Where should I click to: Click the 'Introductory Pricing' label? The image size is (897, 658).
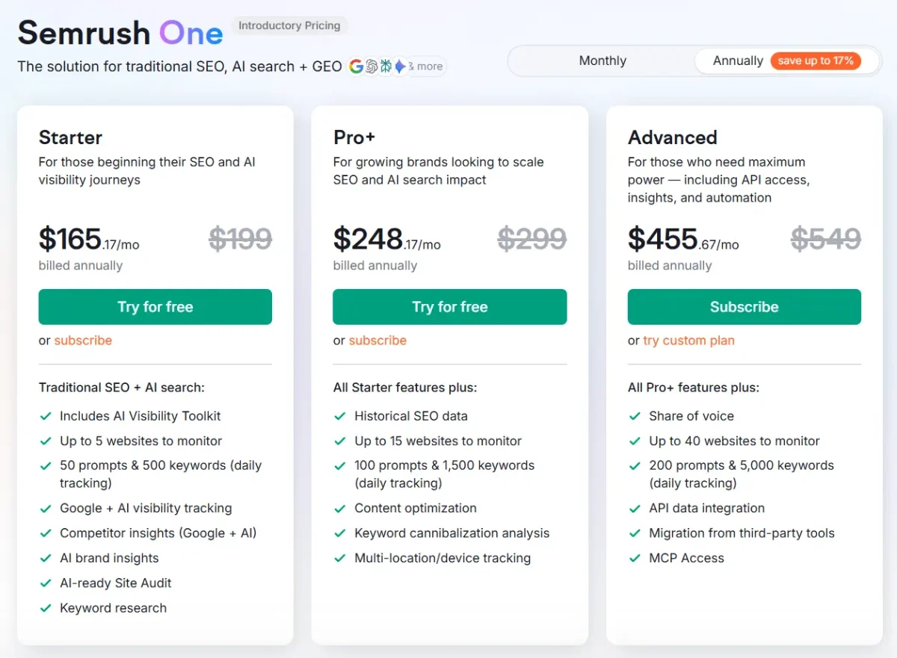(290, 25)
